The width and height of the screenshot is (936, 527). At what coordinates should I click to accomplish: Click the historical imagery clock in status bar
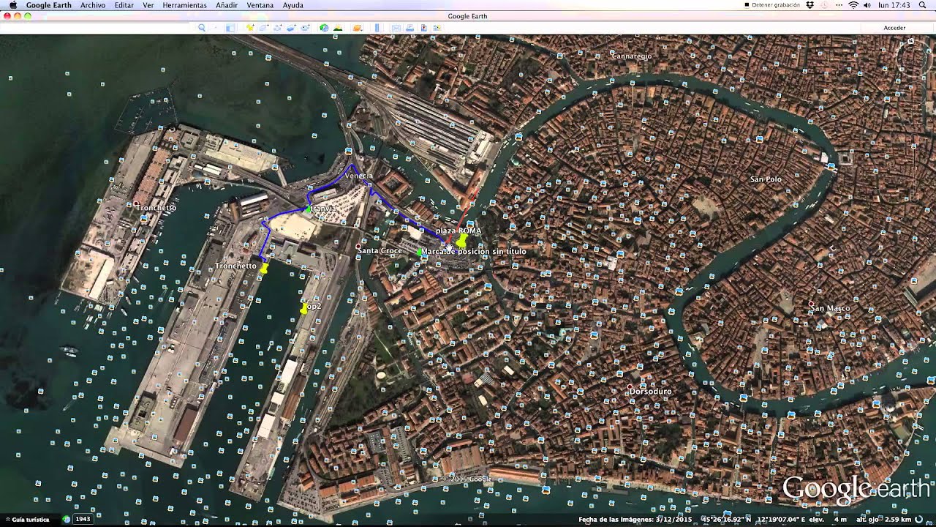click(67, 519)
